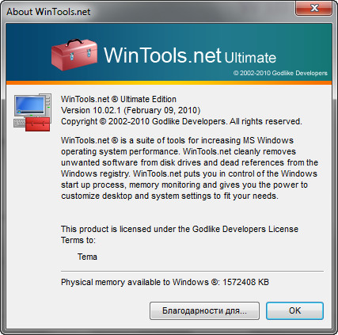Click the licensed user name Tema
Image resolution: width=338 pixels, height=335 pixels.
click(x=87, y=257)
